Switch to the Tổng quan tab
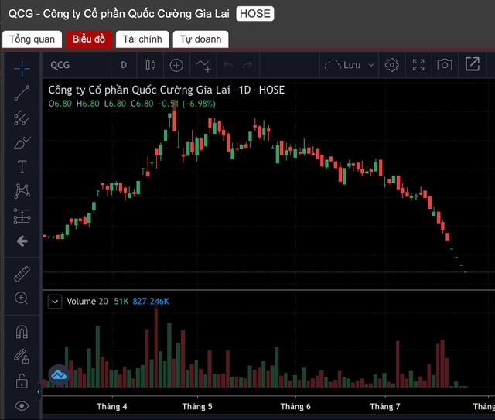Image resolution: width=495 pixels, height=420 pixels. click(x=32, y=39)
